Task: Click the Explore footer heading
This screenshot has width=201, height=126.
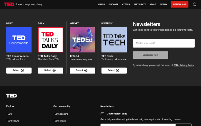Action: tap(10, 106)
